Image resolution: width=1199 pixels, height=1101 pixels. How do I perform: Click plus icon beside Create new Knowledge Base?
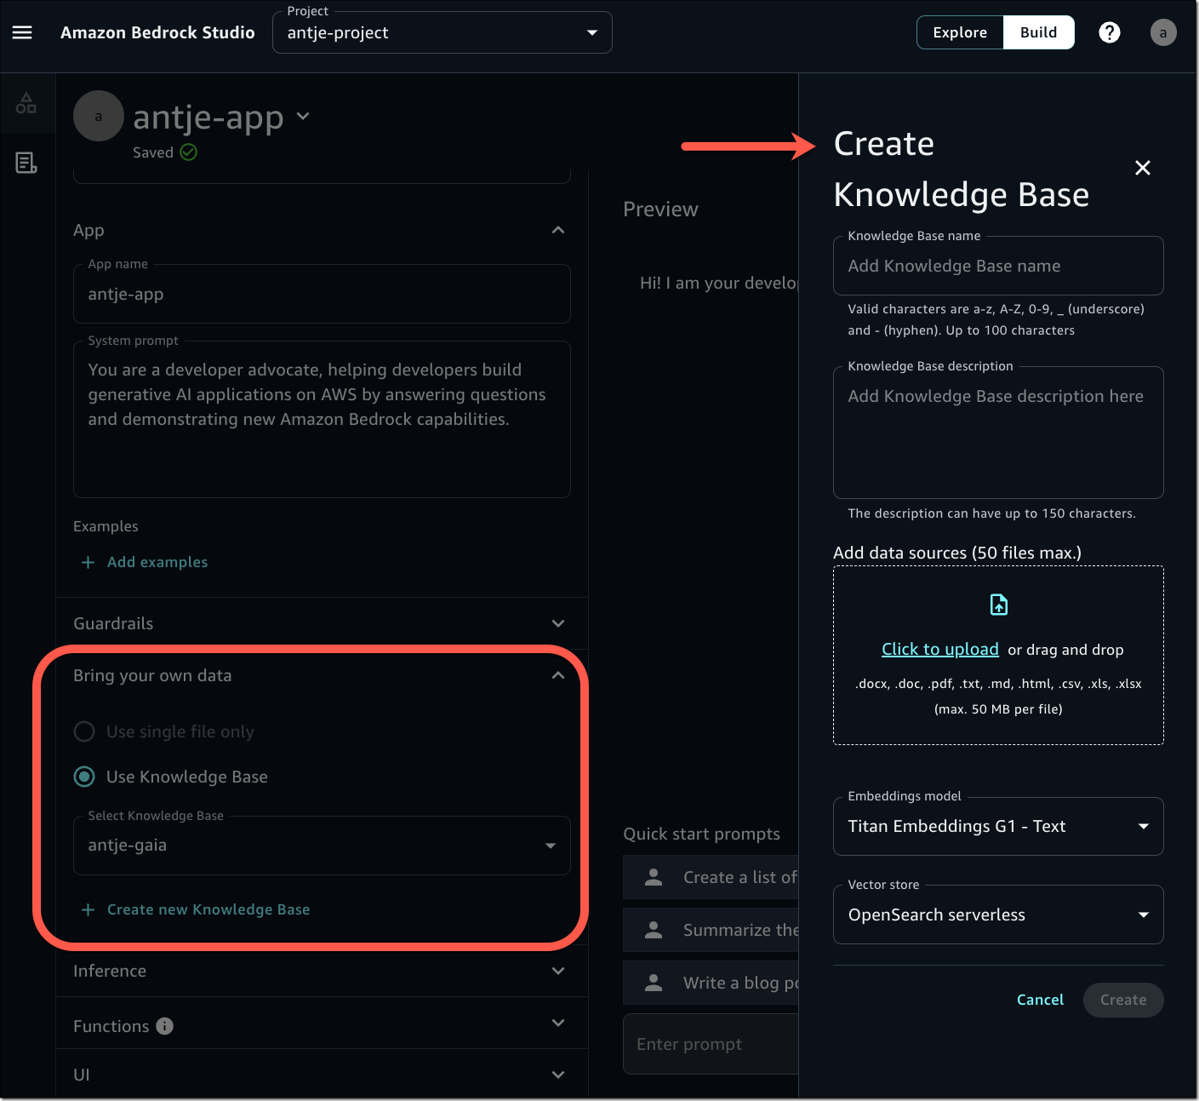click(x=88, y=909)
